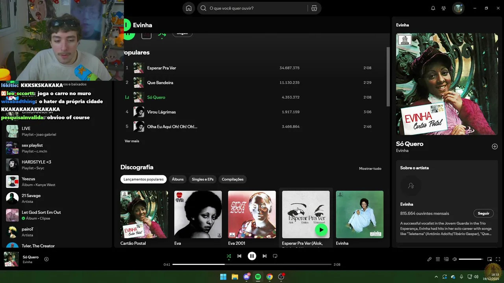Adjust the Spotify volume slider
This screenshot has height=283, width=504.
[x=471, y=259]
